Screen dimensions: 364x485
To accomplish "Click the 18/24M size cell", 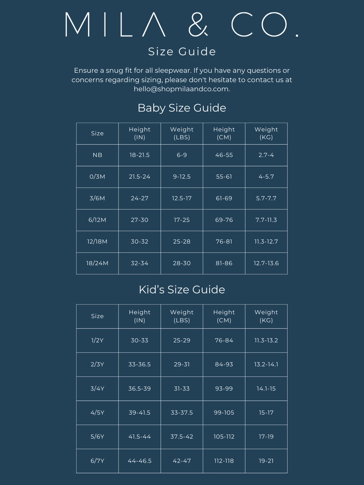I will [97, 263].
